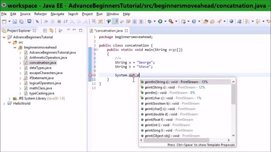
Task: Open the Search menu
Action: coord(73,14)
